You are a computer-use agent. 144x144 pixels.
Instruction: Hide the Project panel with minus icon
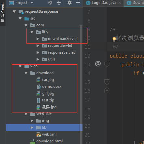coord(78,3)
